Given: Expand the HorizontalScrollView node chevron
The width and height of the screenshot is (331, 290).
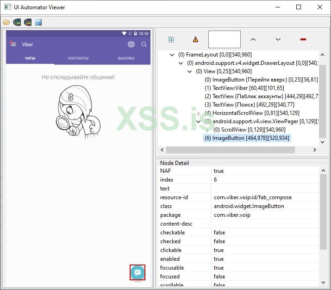Looking at the screenshot, I should coord(198,113).
